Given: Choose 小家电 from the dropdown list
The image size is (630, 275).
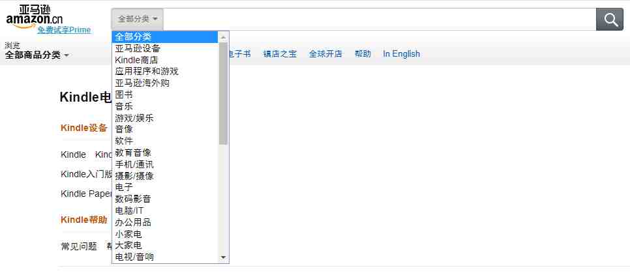Looking at the screenshot, I should tap(166, 234).
